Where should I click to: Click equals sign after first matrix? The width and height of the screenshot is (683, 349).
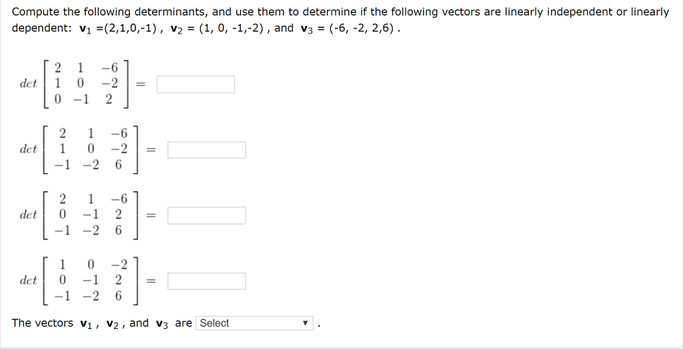point(140,85)
